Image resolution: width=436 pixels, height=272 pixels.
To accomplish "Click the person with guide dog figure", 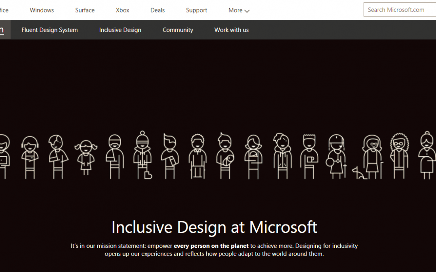I will pyautogui.click(x=368, y=157).
